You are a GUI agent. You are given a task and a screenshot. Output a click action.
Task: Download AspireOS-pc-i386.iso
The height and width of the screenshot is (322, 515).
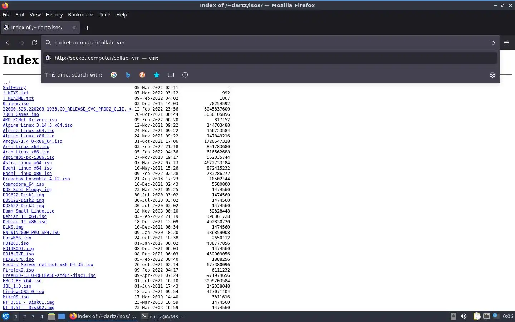pos(29,157)
